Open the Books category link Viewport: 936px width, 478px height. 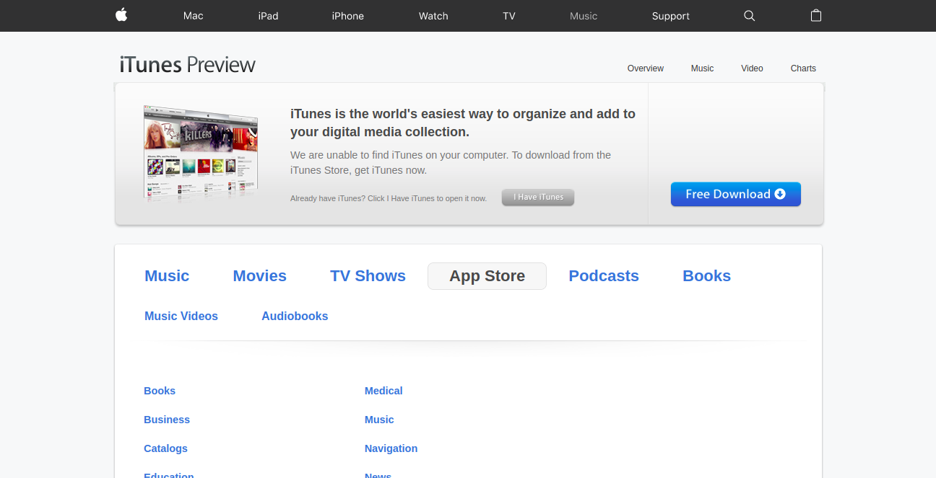coord(160,391)
